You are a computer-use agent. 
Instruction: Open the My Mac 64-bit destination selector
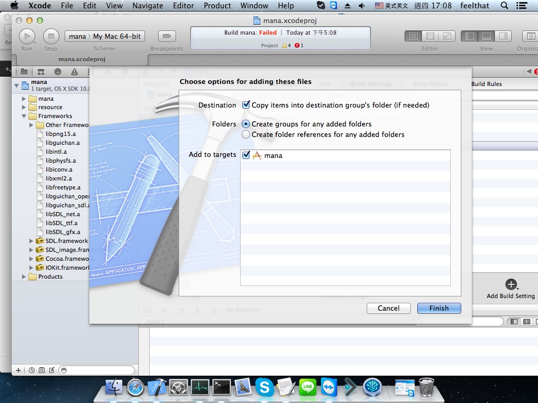(117, 36)
